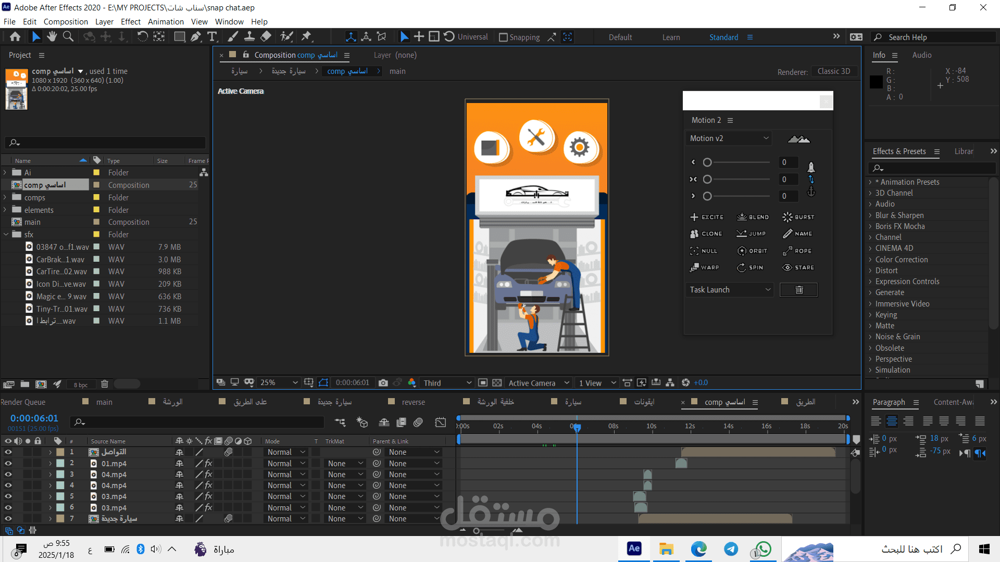Open the 25% magnification dropdown
Viewport: 1000px width, 562px height.
(x=279, y=383)
